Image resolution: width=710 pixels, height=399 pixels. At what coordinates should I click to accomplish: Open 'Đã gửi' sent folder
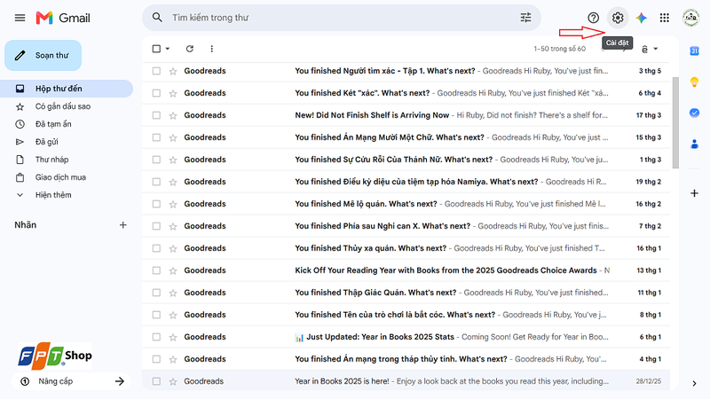(47, 142)
